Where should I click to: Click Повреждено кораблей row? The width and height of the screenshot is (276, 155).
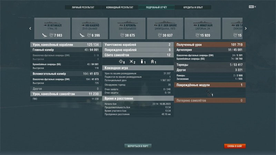[138, 50]
